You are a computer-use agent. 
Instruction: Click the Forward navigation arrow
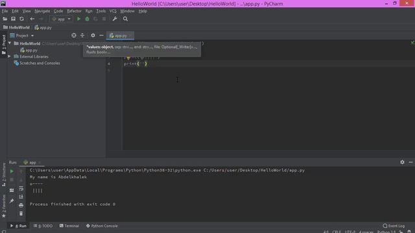point(41,19)
